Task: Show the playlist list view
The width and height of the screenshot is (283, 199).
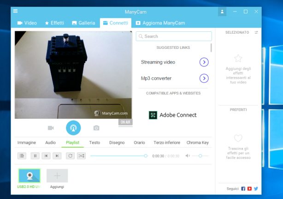Action: click(22, 156)
